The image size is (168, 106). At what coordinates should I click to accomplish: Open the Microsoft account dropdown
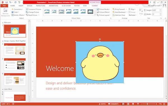click(x=155, y=6)
